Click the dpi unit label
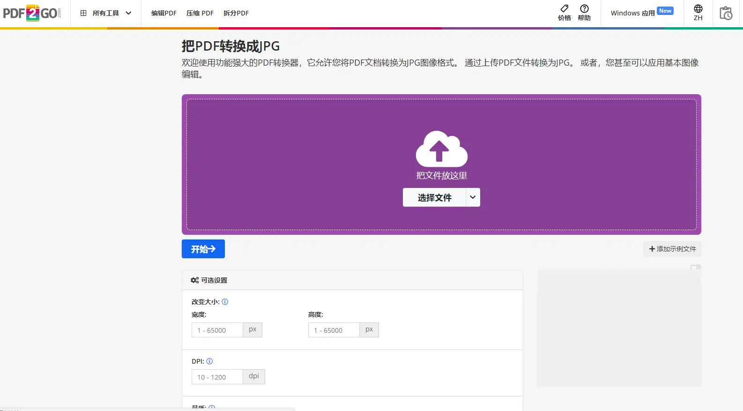This screenshot has height=411, width=743. pos(254,376)
